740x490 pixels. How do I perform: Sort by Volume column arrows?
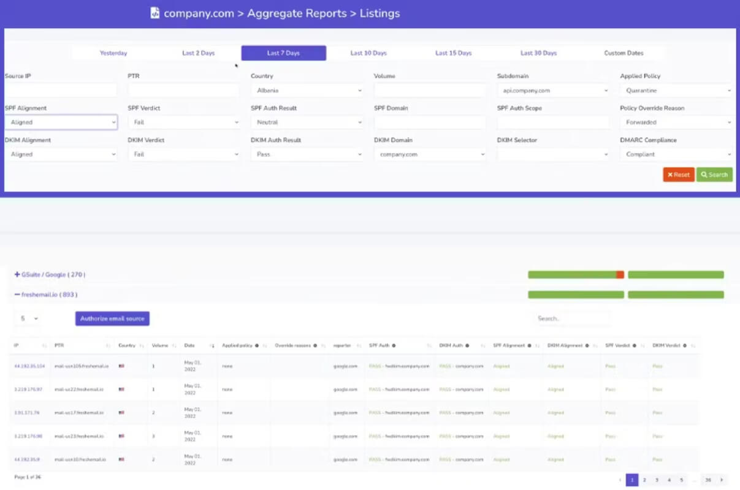[175, 346]
